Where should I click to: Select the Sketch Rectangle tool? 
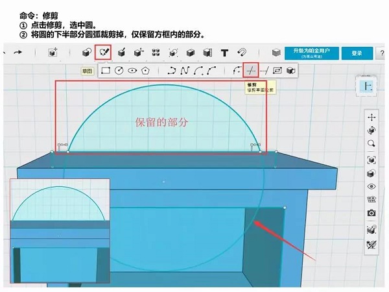(x=105, y=70)
